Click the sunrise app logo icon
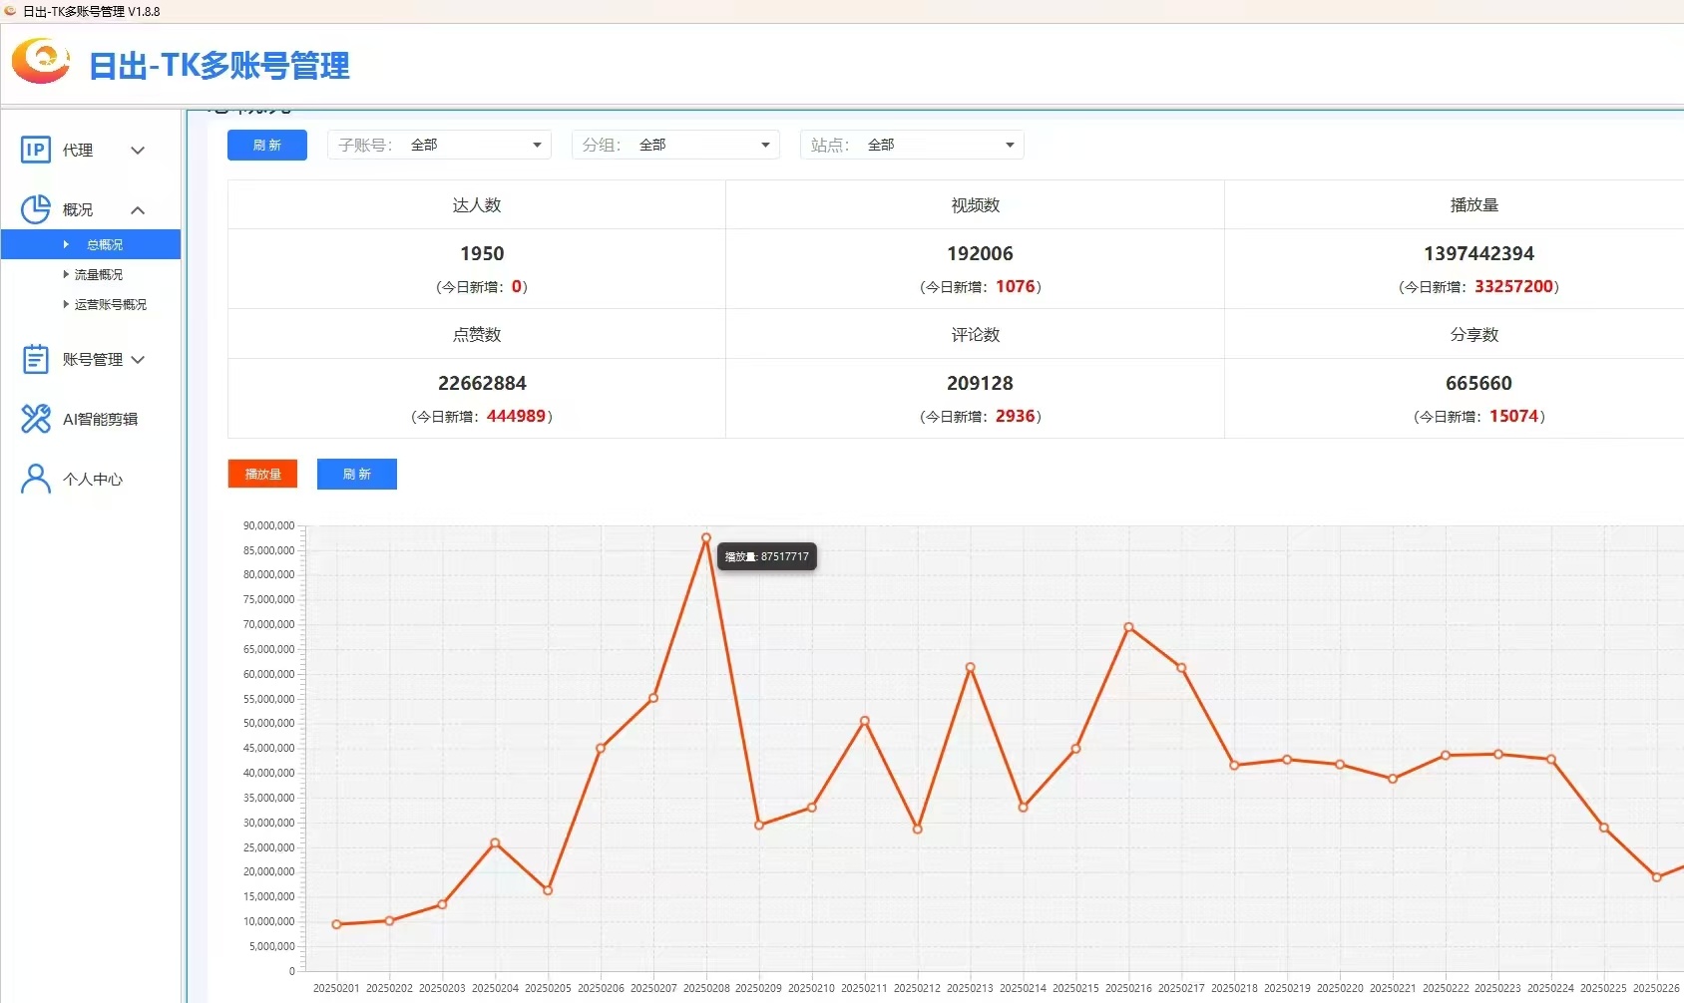 [x=41, y=62]
